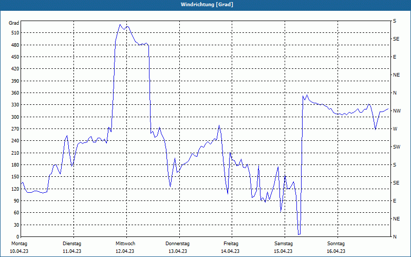Screen dimensions: 411x257
Task: Click the date 15.04.23
Action: pyautogui.click(x=283, y=251)
